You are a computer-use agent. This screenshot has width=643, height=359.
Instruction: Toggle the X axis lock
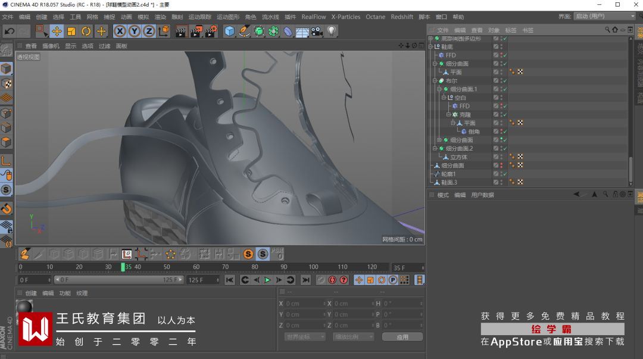coord(120,31)
